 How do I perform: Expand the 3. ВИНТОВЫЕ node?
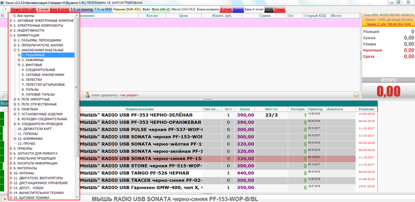[x=19, y=65]
